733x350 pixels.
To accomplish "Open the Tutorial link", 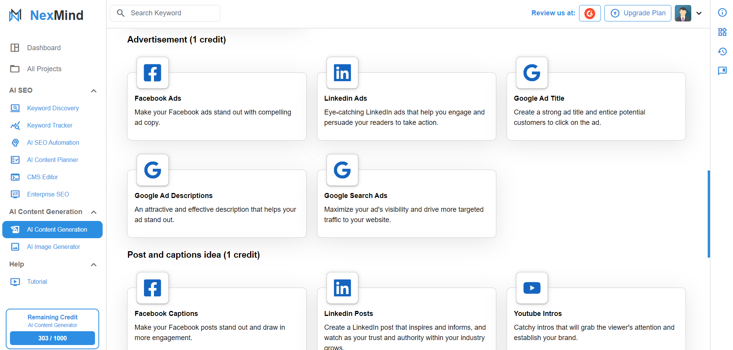I will coord(37,281).
